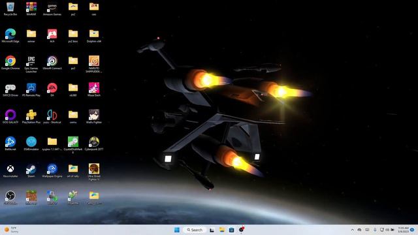Open the yuzu emulator shortcut
The height and width of the screenshot is (235, 418).
tap(52, 116)
